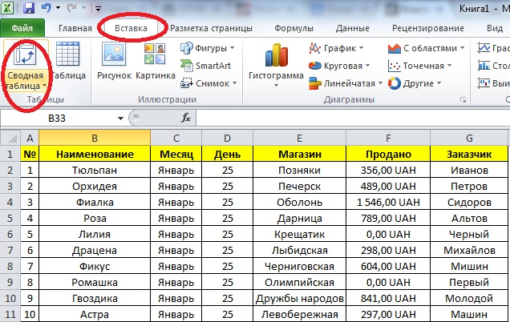510x322 pixels.
Task: Click the Excel application icon
Action: click(7, 8)
